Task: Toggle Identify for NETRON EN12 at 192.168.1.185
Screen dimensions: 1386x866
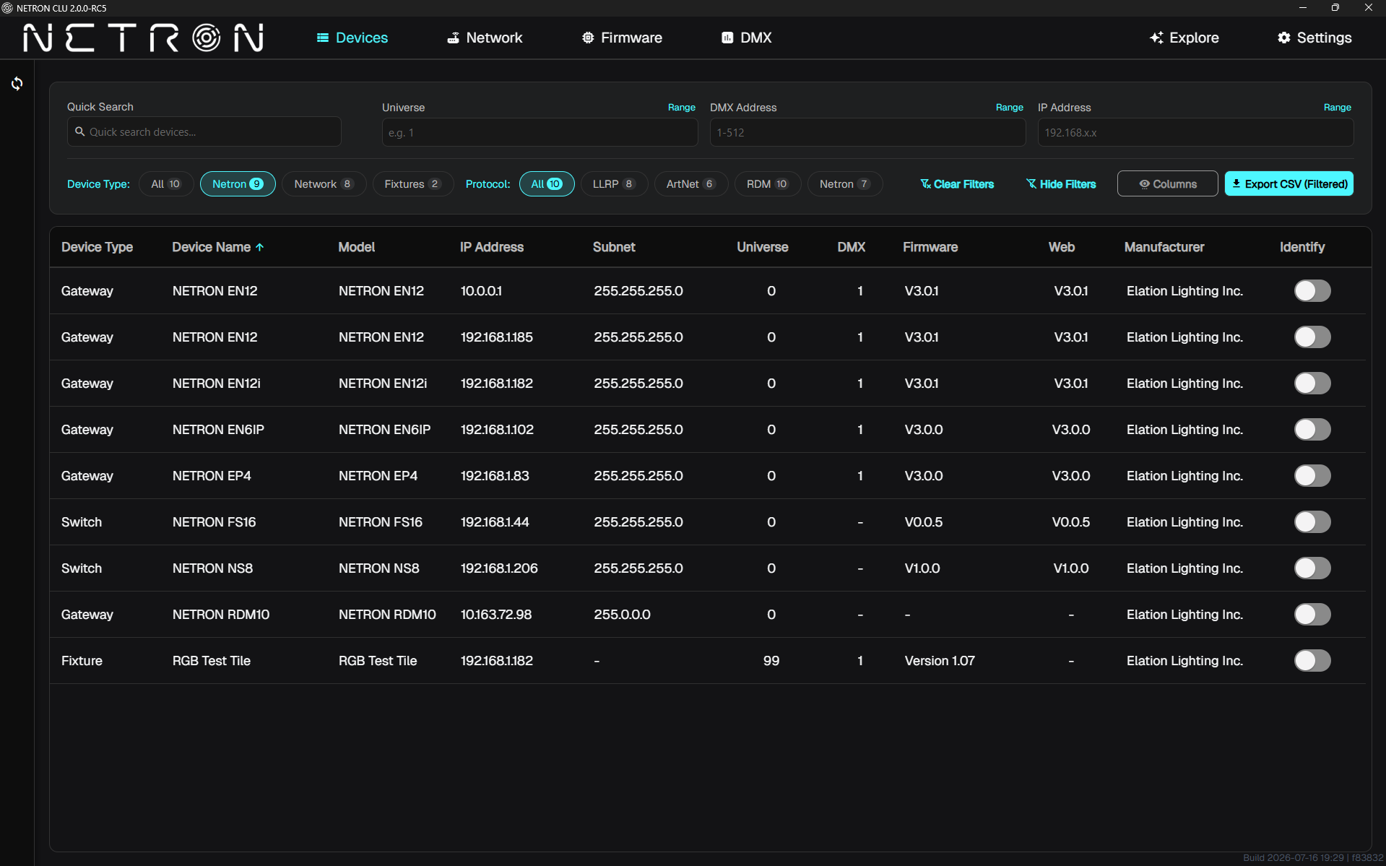Action: [x=1312, y=337]
